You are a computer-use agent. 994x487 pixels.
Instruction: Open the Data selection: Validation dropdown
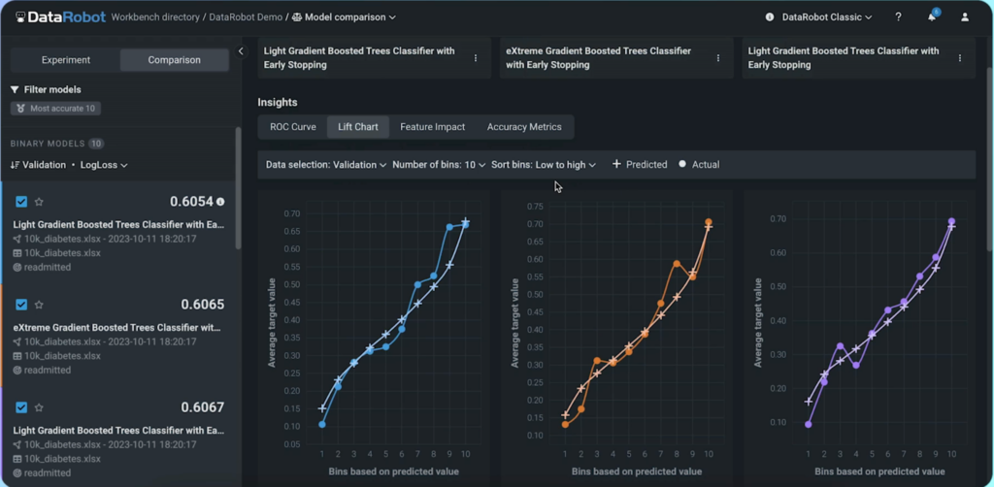326,165
